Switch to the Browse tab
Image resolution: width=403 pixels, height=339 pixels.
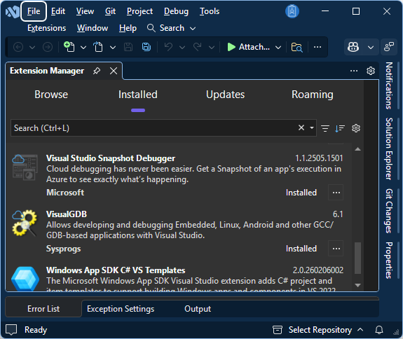(x=51, y=95)
